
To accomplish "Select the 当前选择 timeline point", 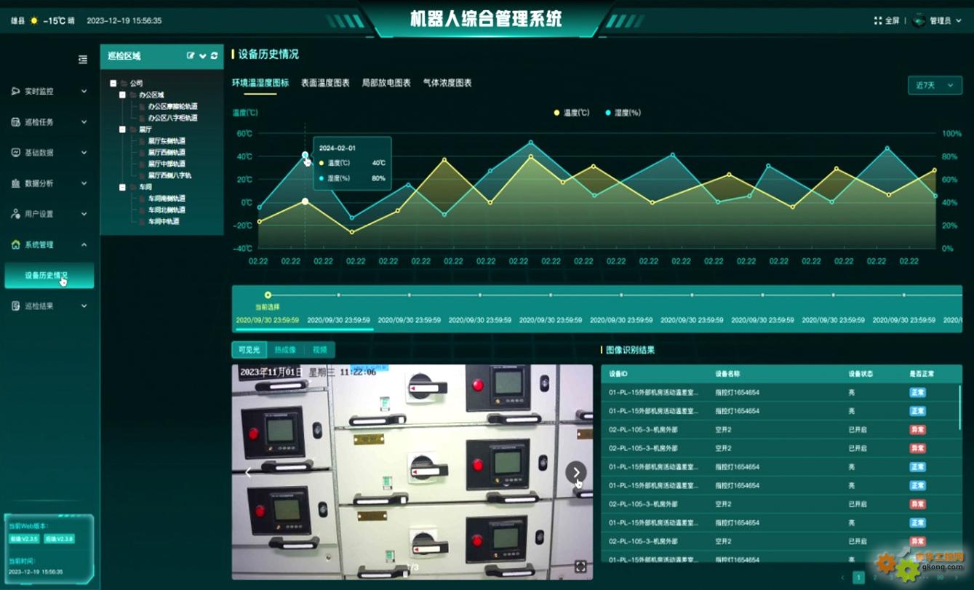I will pos(268,295).
